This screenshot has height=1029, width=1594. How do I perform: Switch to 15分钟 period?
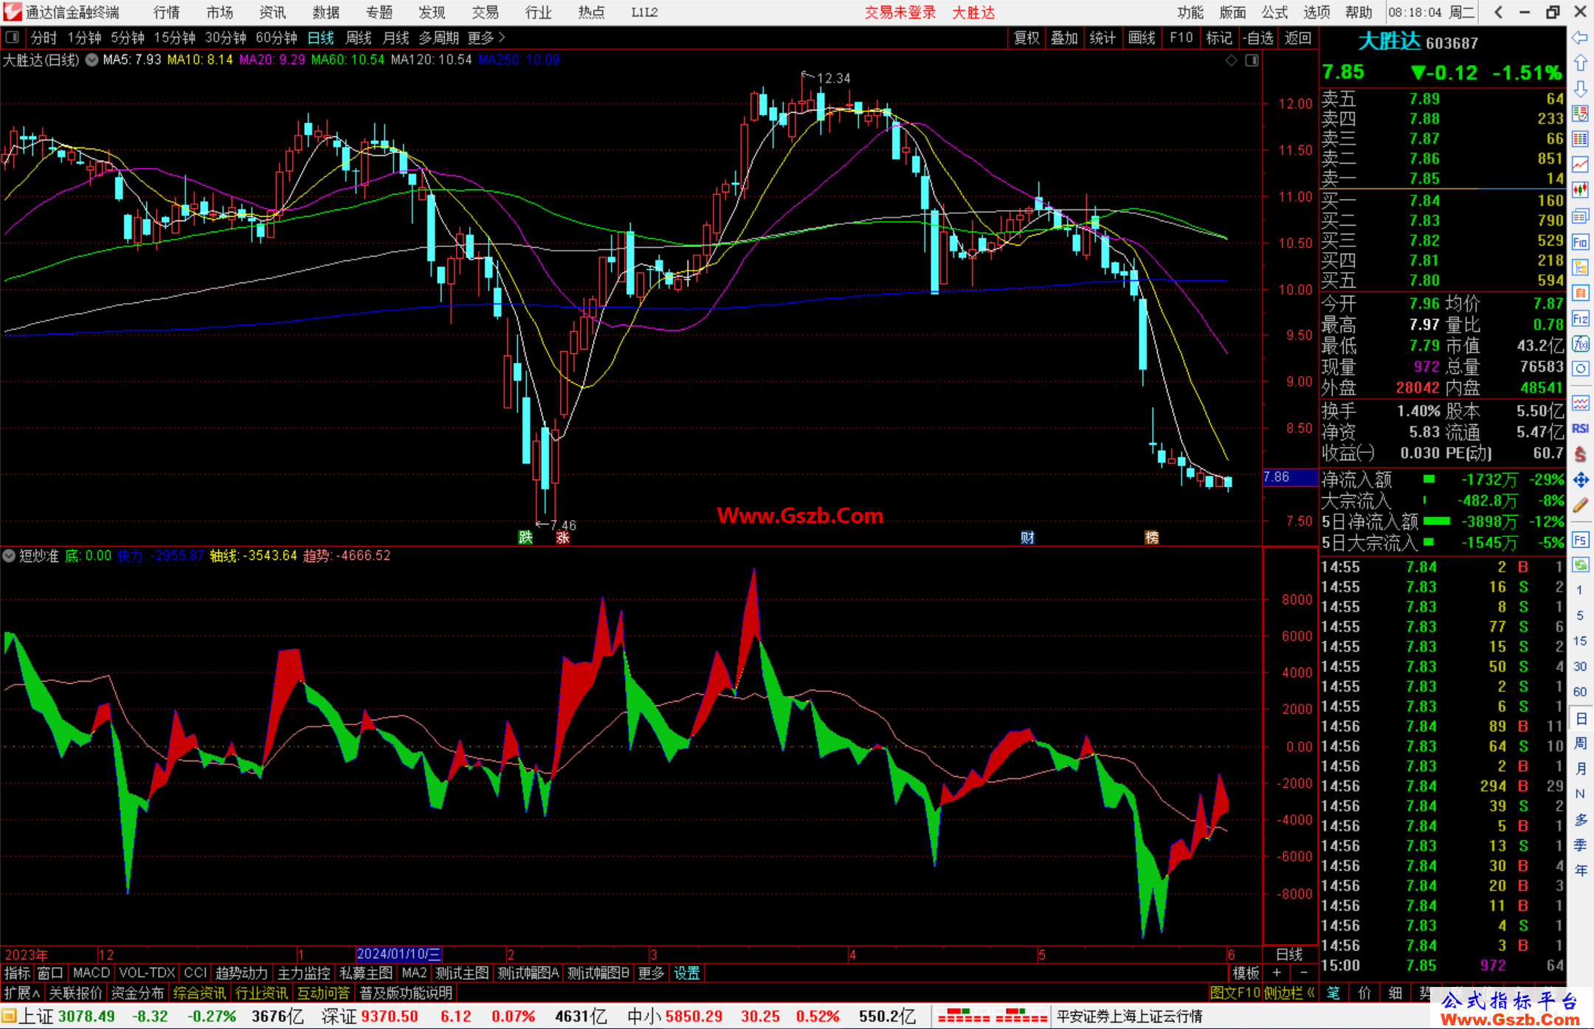174,38
